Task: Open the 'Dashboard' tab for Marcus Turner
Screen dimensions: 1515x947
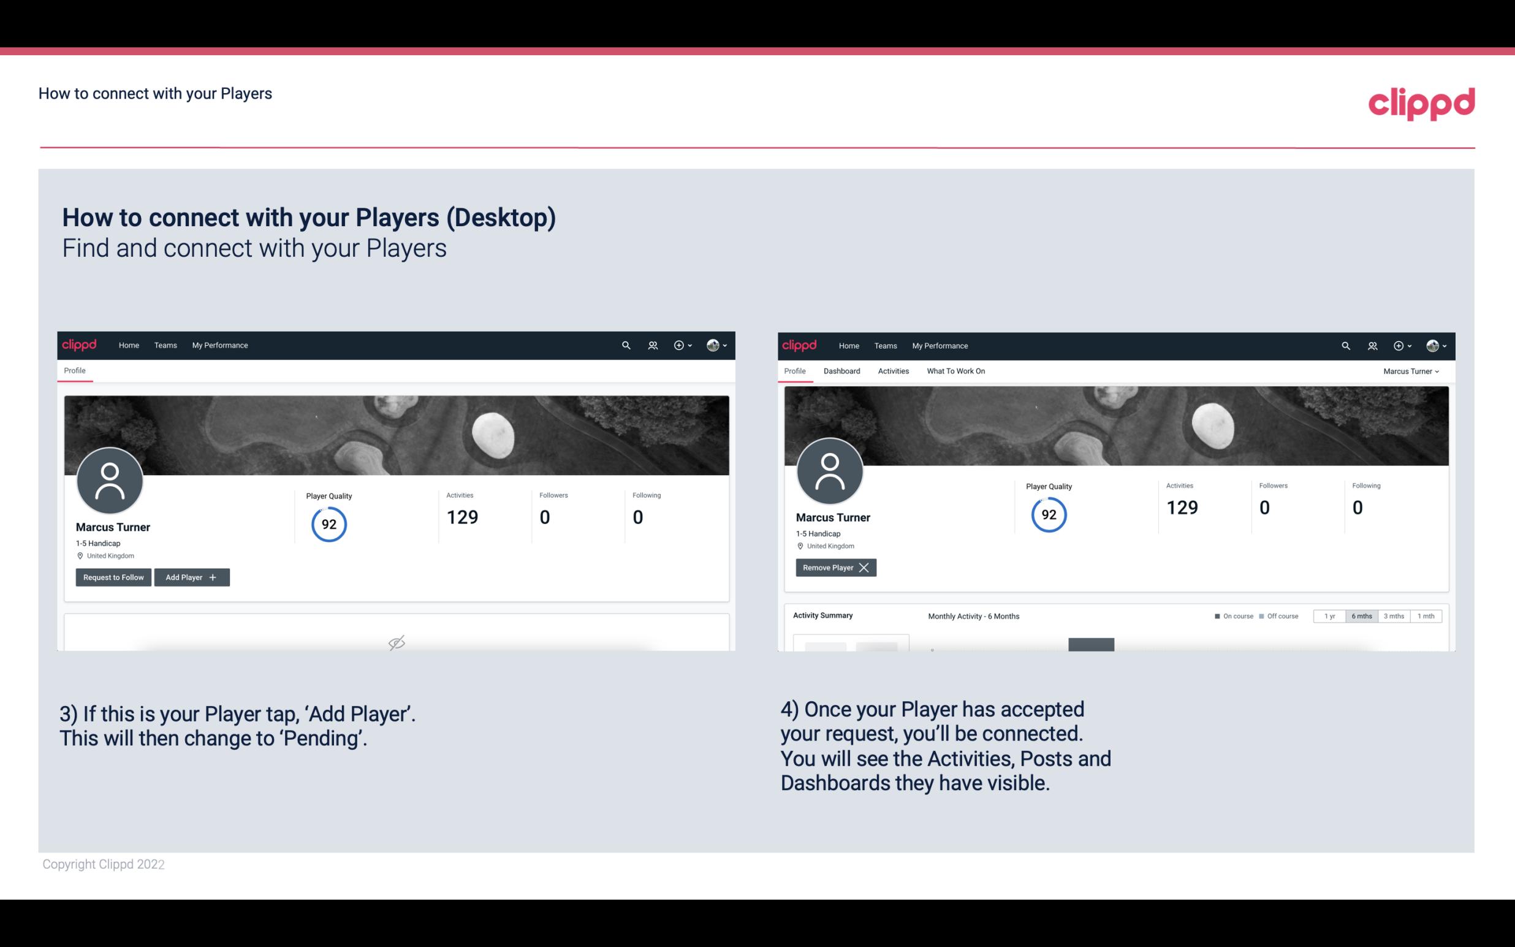Action: tap(842, 371)
